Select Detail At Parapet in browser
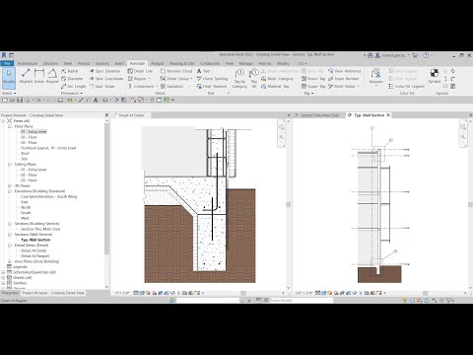The image size is (473, 355). 35,255
